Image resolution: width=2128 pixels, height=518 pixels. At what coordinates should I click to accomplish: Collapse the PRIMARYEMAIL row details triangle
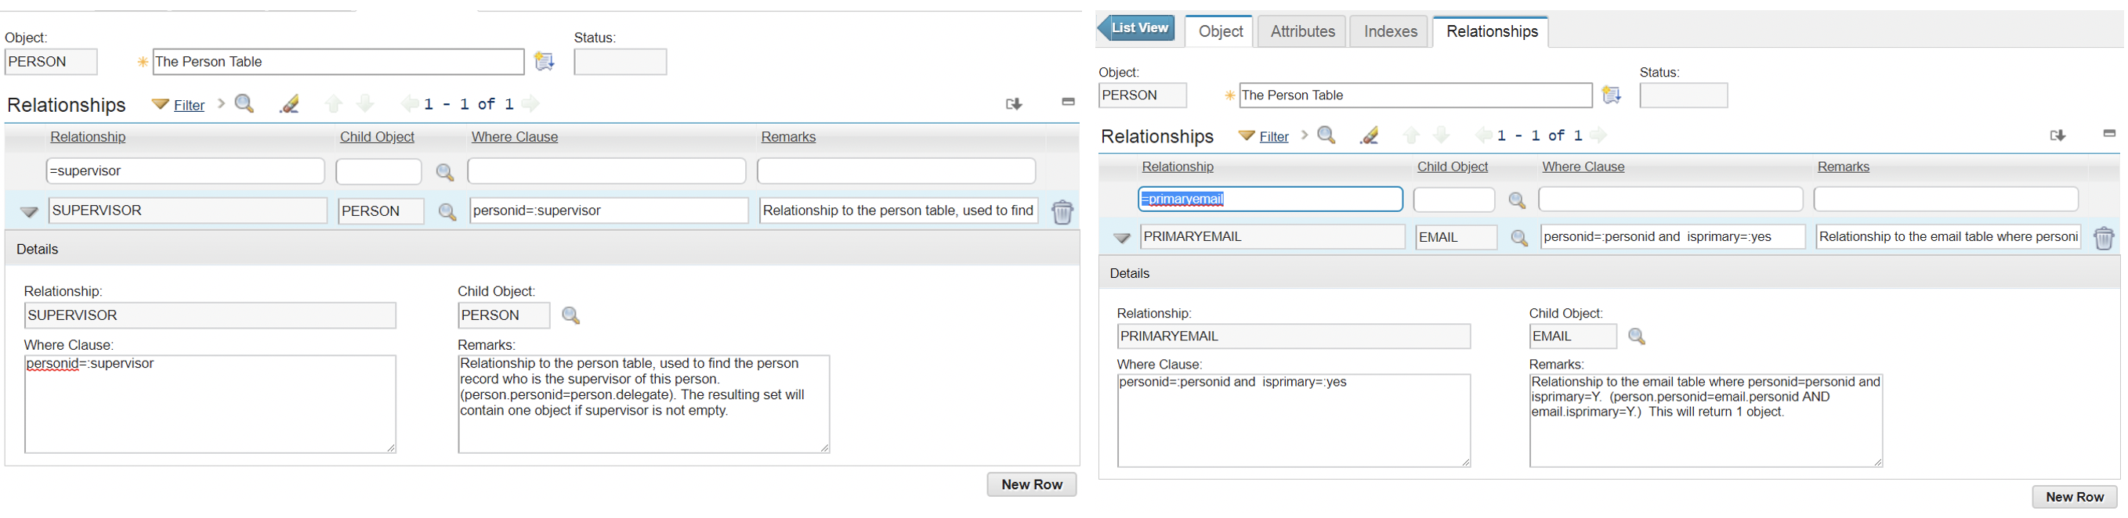tap(1121, 239)
